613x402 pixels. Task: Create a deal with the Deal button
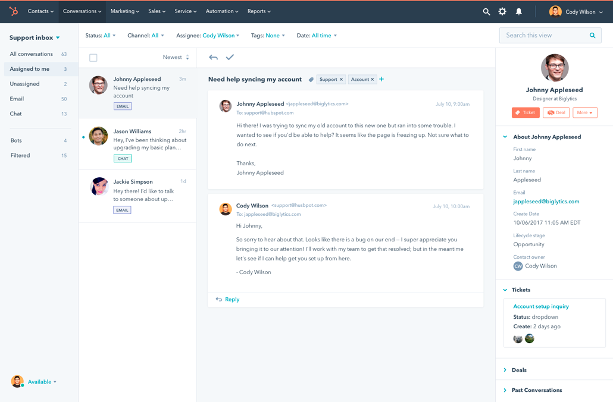pyautogui.click(x=556, y=112)
